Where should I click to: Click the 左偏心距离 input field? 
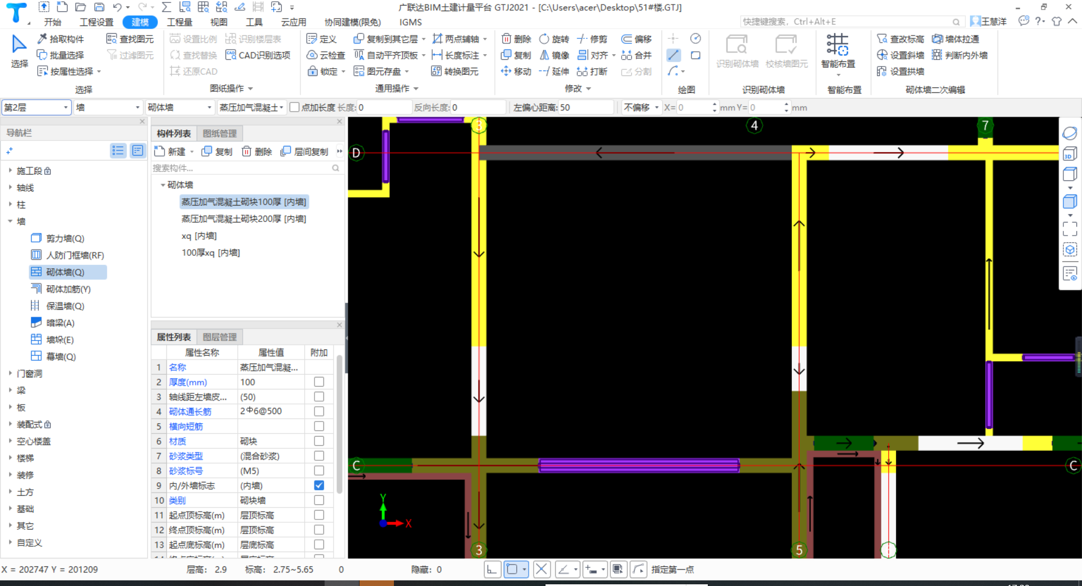[x=586, y=107]
